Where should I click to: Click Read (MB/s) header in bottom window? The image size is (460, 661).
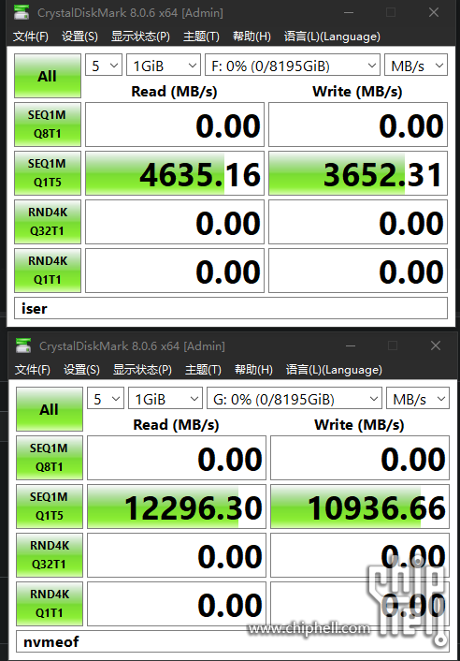pyautogui.click(x=176, y=424)
